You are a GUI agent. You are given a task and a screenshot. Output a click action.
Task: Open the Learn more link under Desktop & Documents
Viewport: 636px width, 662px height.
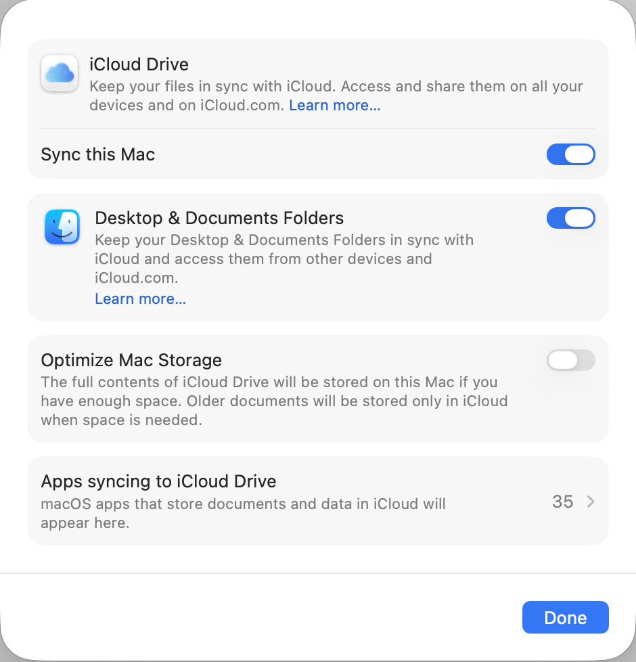(141, 299)
